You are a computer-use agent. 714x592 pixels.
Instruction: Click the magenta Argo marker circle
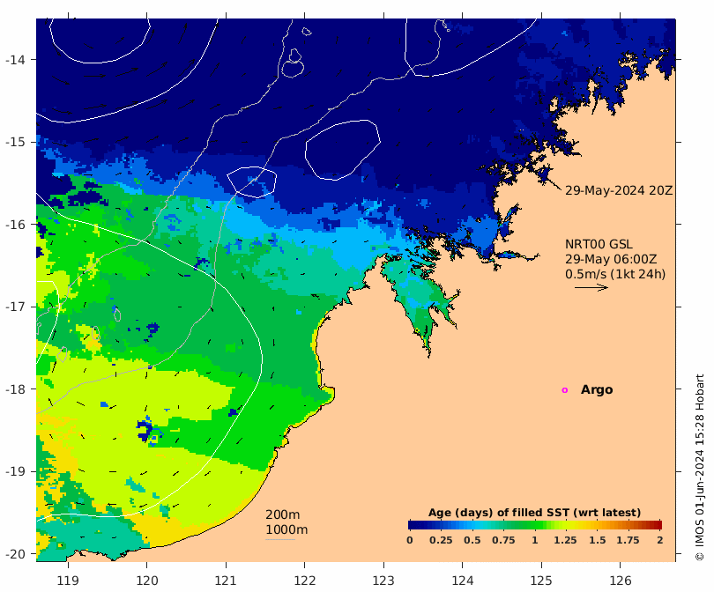coord(565,390)
